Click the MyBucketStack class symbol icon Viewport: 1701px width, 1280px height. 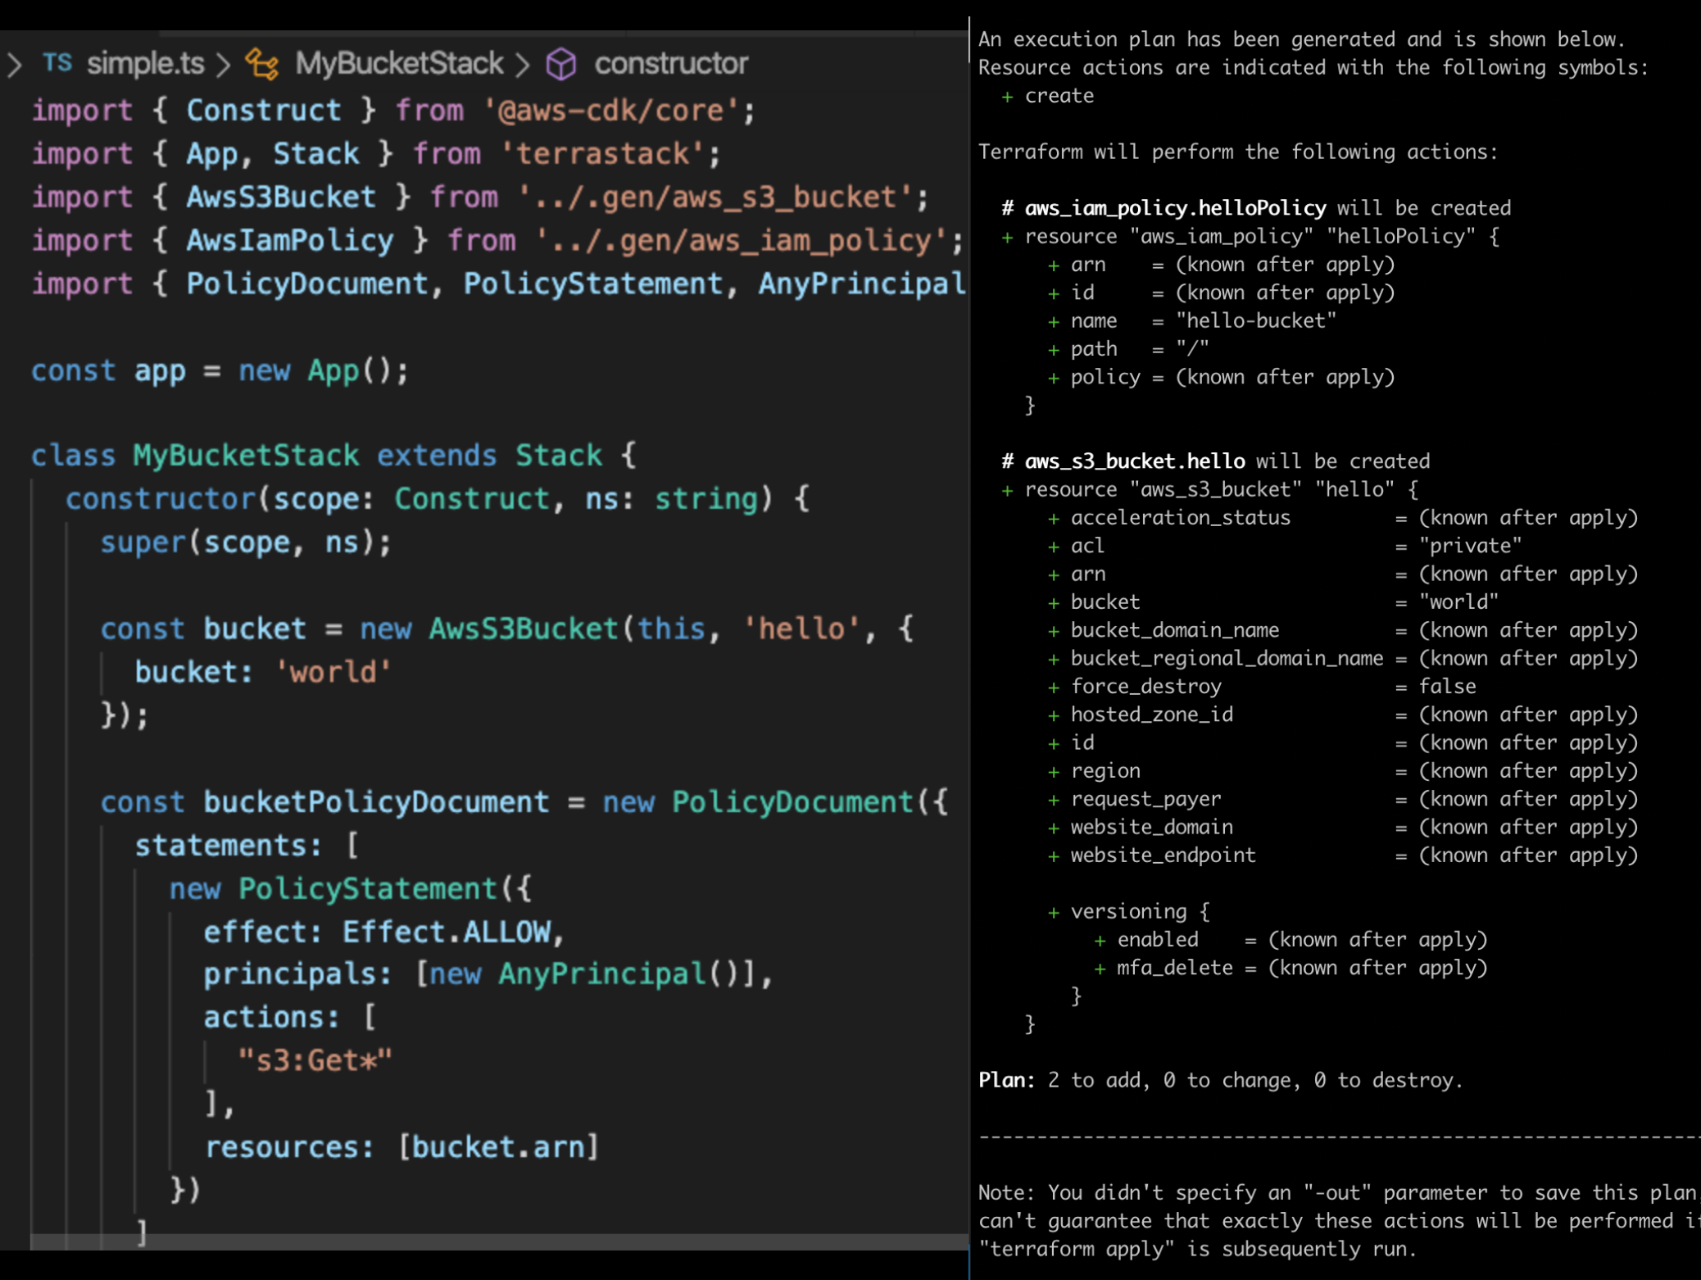[262, 64]
